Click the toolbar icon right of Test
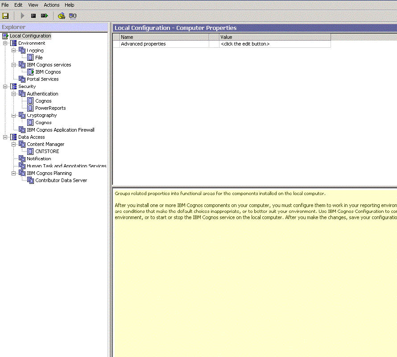This screenshot has width=397, height=357. pyautogui.click(x=73, y=16)
